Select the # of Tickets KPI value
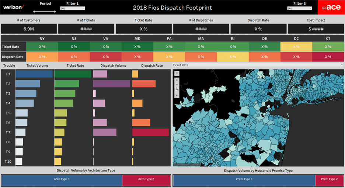345x188 pixels. pos(86,29)
